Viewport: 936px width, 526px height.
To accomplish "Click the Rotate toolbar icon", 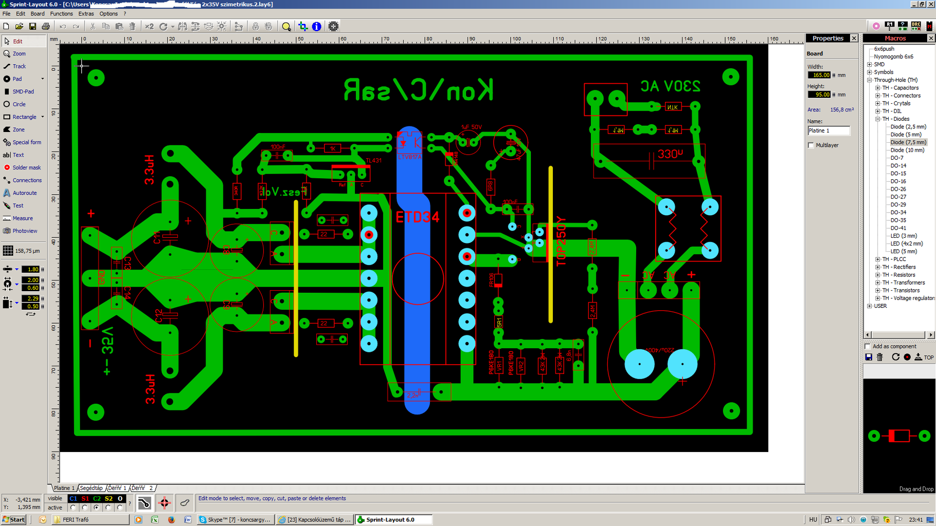I will (x=164, y=26).
